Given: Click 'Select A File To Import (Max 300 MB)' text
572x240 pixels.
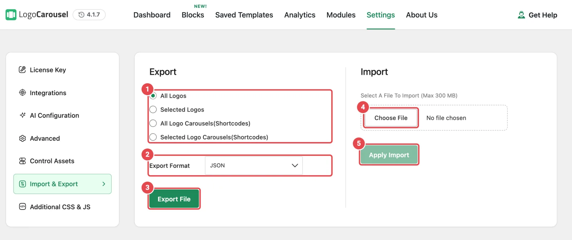Looking at the screenshot, I should [x=409, y=95].
